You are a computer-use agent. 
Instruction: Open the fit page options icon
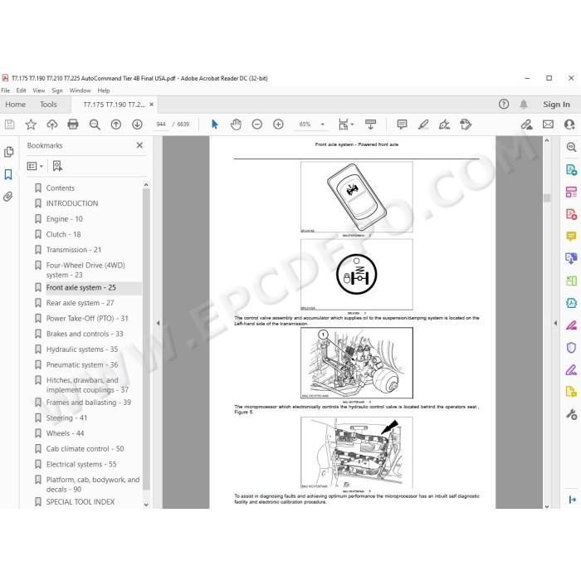(344, 124)
